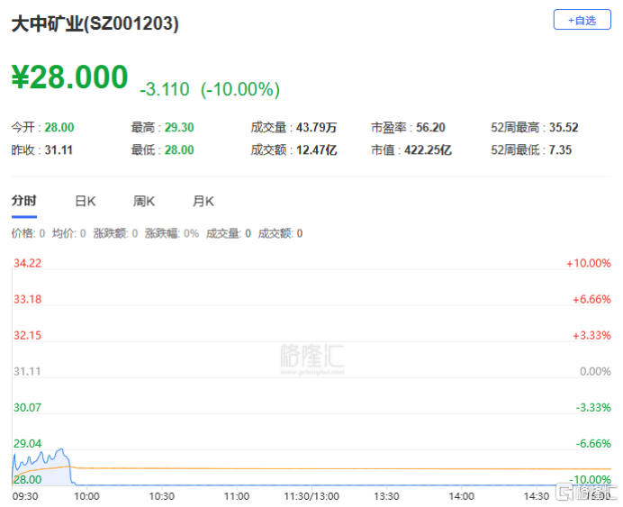The width and height of the screenshot is (623, 507).
Task: Click the stock title 大中矿业(SZ001203)
Action: (95, 25)
